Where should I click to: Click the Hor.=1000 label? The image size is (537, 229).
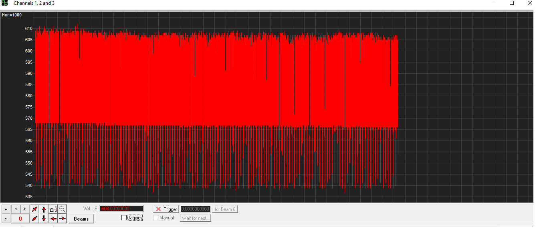(x=12, y=15)
